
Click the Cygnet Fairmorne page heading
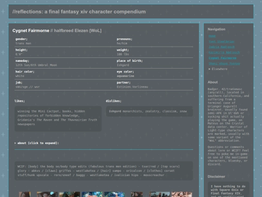(x=57, y=31)
